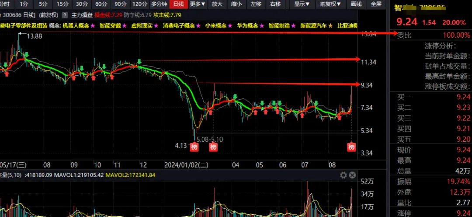Click the 13.88 high price label

tap(35, 36)
